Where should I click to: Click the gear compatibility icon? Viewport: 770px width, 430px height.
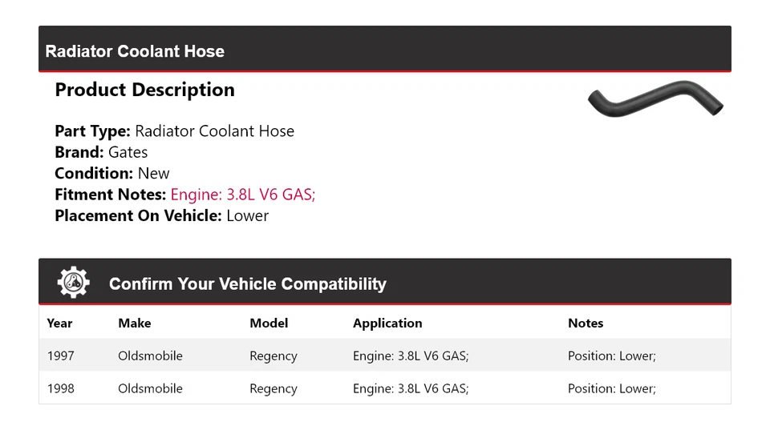(x=73, y=283)
